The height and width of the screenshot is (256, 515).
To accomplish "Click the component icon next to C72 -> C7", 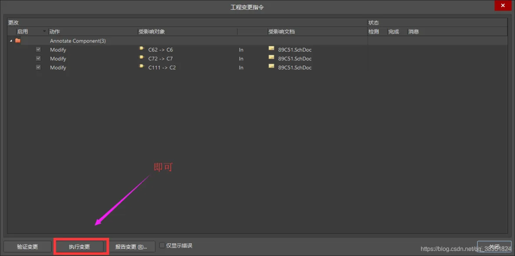I will point(141,57).
